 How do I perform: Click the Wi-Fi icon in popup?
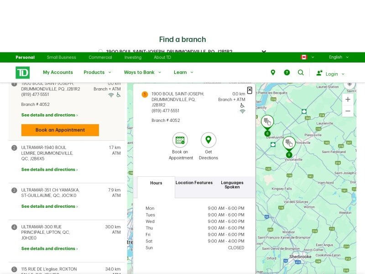(242, 111)
